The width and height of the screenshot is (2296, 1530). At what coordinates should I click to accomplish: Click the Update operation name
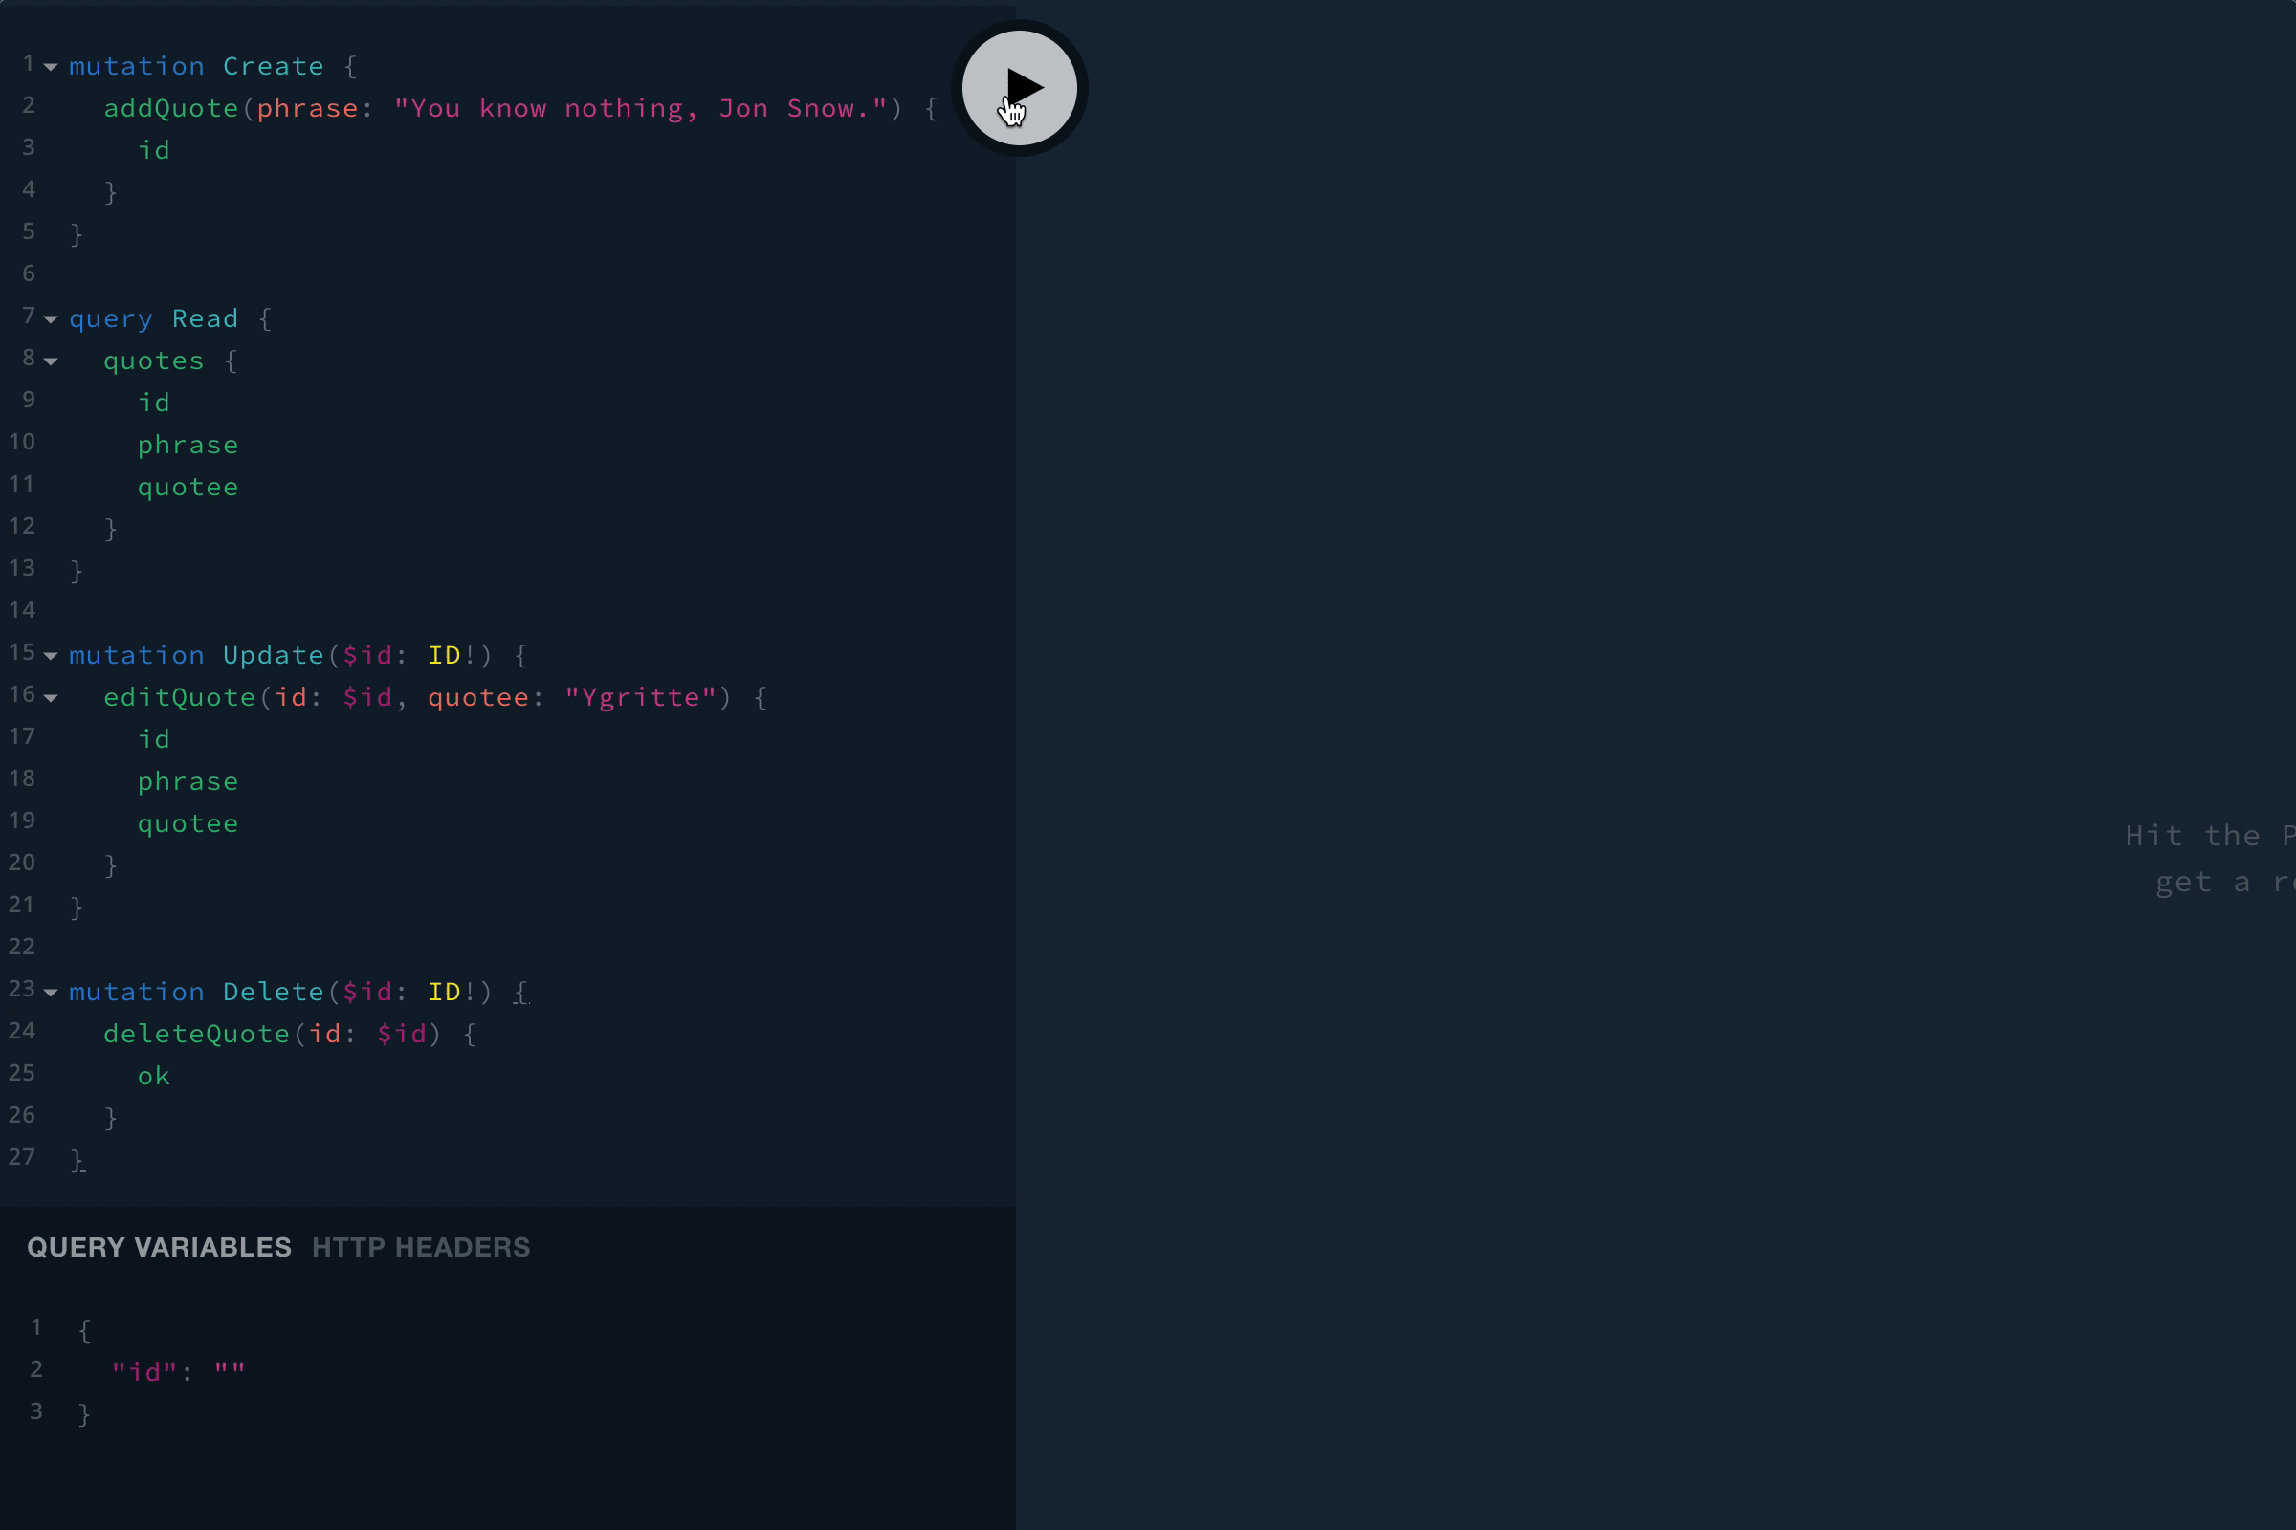click(273, 656)
